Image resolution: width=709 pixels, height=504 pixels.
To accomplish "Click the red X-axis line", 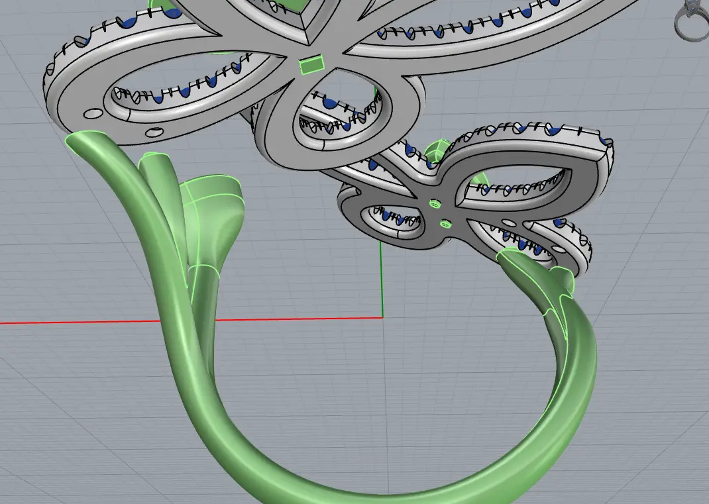I will (80, 322).
